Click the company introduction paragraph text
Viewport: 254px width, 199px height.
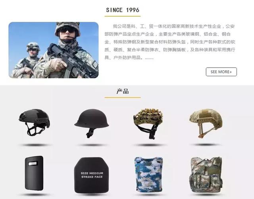tap(169, 42)
